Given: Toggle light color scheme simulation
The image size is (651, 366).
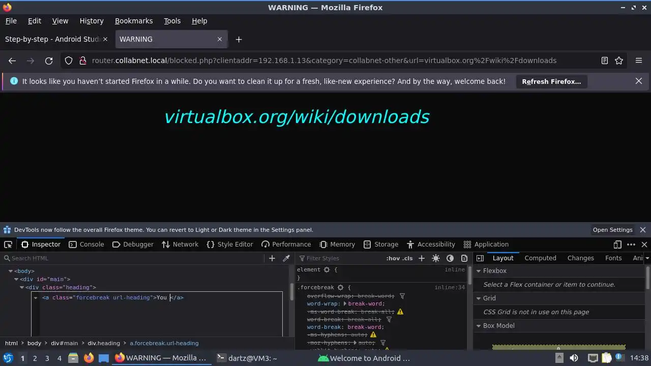Looking at the screenshot, I should click(x=436, y=258).
